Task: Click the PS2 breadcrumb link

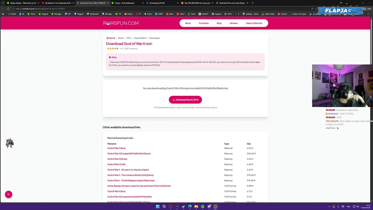Action: pos(129,38)
